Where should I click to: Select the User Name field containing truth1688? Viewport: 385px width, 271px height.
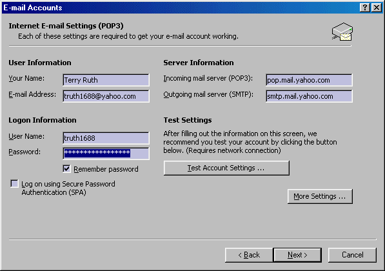pos(106,138)
